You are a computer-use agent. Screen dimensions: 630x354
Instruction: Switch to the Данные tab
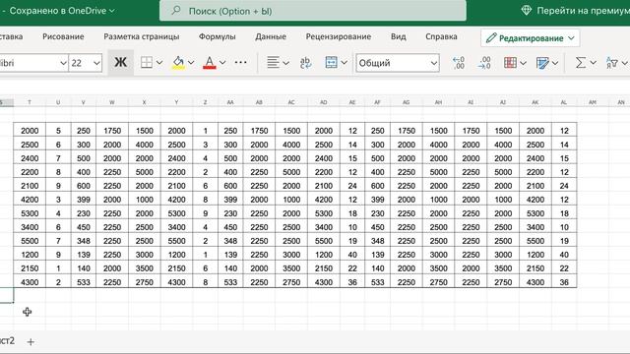271,36
